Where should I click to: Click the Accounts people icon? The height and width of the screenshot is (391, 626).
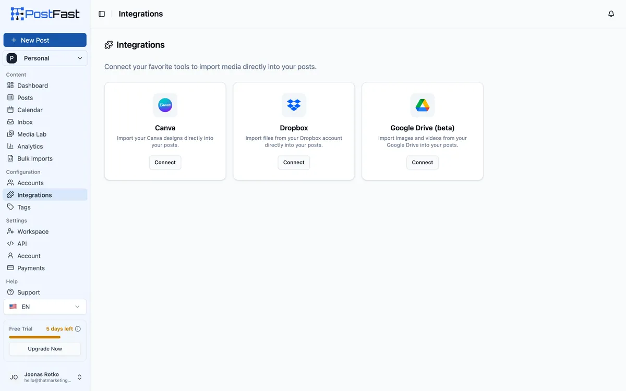[x=10, y=182]
